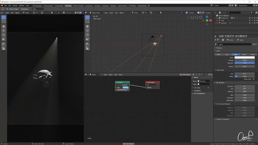
Task: Select the Move tool in left viewport toolbar
Action: point(4,31)
